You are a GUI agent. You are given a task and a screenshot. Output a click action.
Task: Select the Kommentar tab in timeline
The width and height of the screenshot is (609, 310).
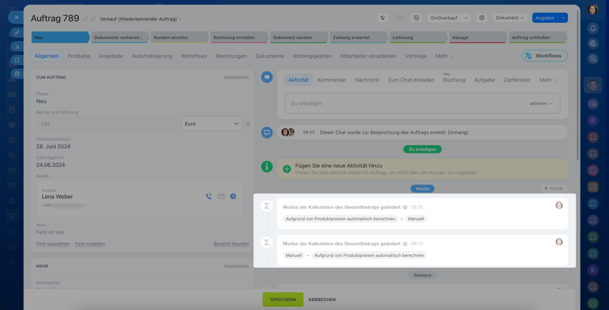coord(332,80)
